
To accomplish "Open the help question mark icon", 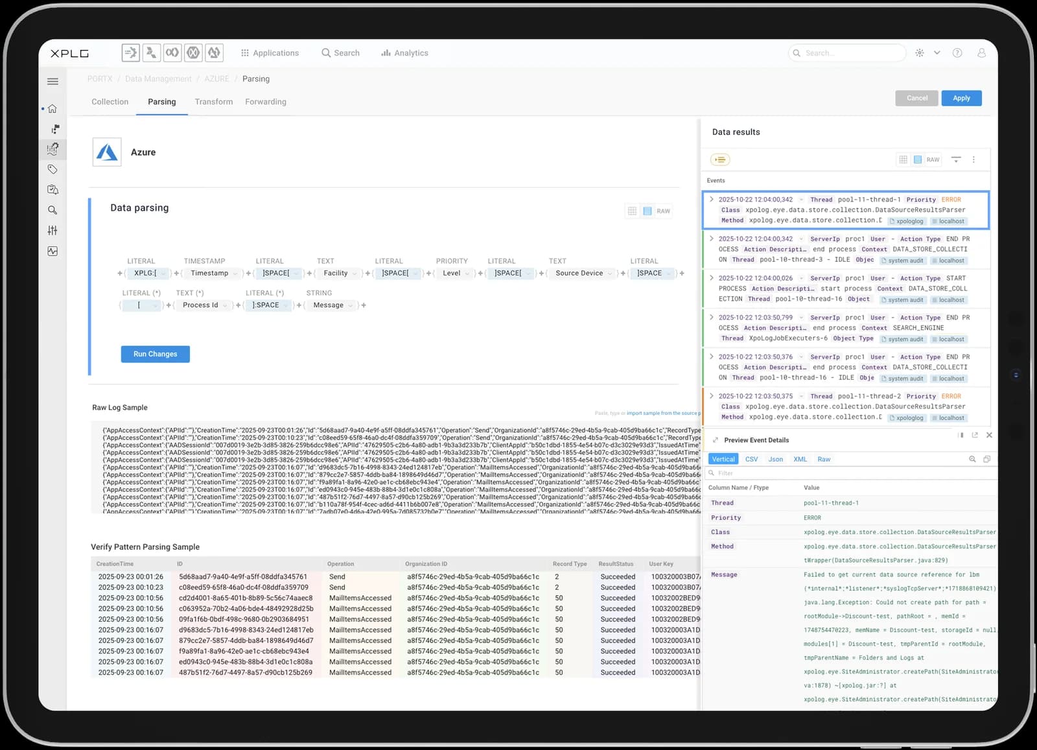I will click(x=957, y=53).
